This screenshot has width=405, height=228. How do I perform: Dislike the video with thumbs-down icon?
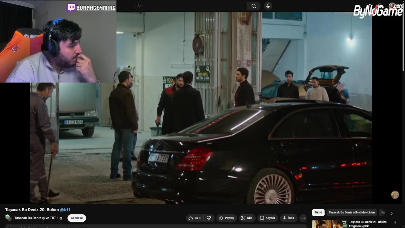pyautogui.click(x=209, y=218)
